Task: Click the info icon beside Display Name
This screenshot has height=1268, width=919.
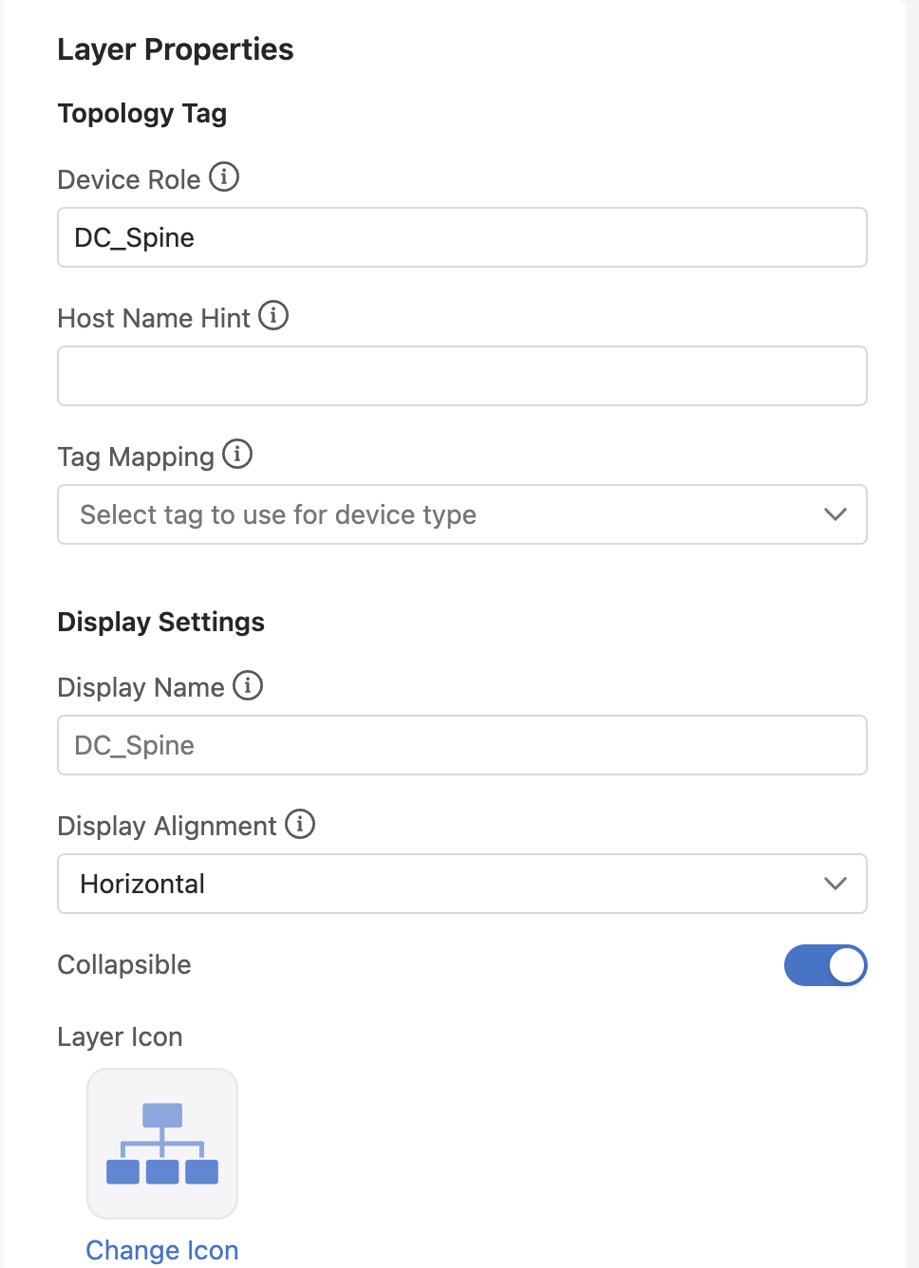Action: tap(248, 685)
